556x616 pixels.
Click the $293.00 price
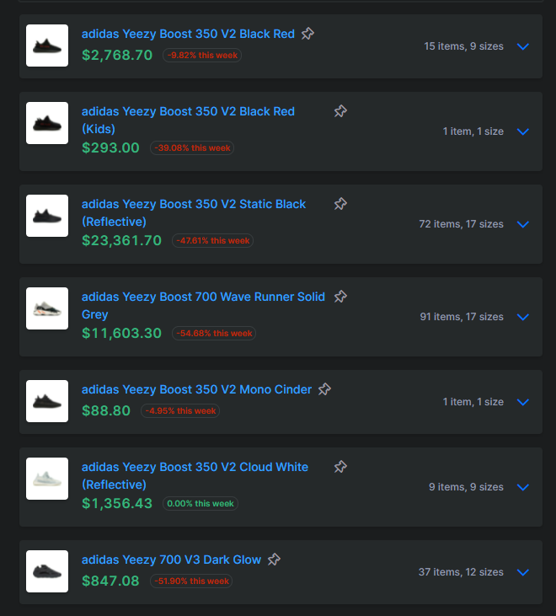(x=110, y=148)
